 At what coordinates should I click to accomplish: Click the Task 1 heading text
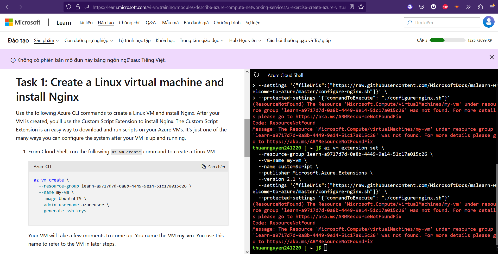click(120, 89)
